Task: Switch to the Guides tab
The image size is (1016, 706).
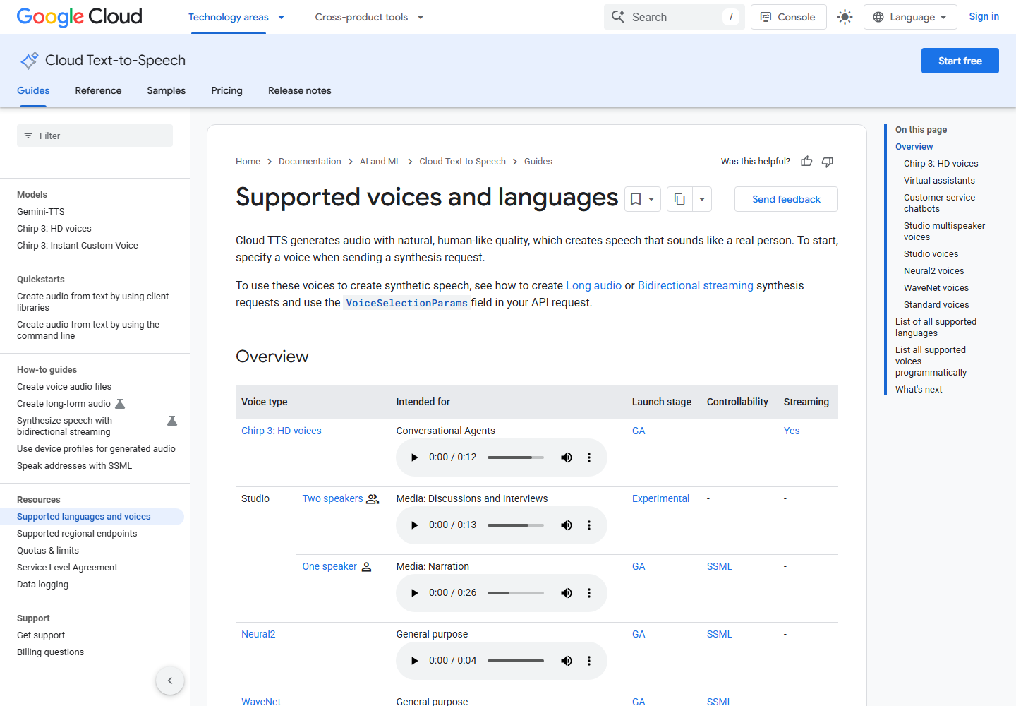Action: 33,90
